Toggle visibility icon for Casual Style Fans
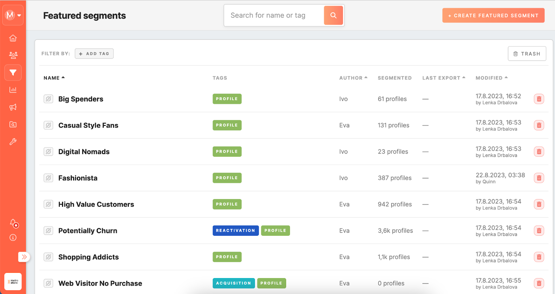The height and width of the screenshot is (294, 555). (x=49, y=125)
